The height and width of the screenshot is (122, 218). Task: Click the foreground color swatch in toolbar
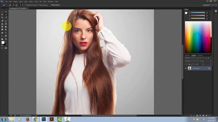(x=3, y=43)
